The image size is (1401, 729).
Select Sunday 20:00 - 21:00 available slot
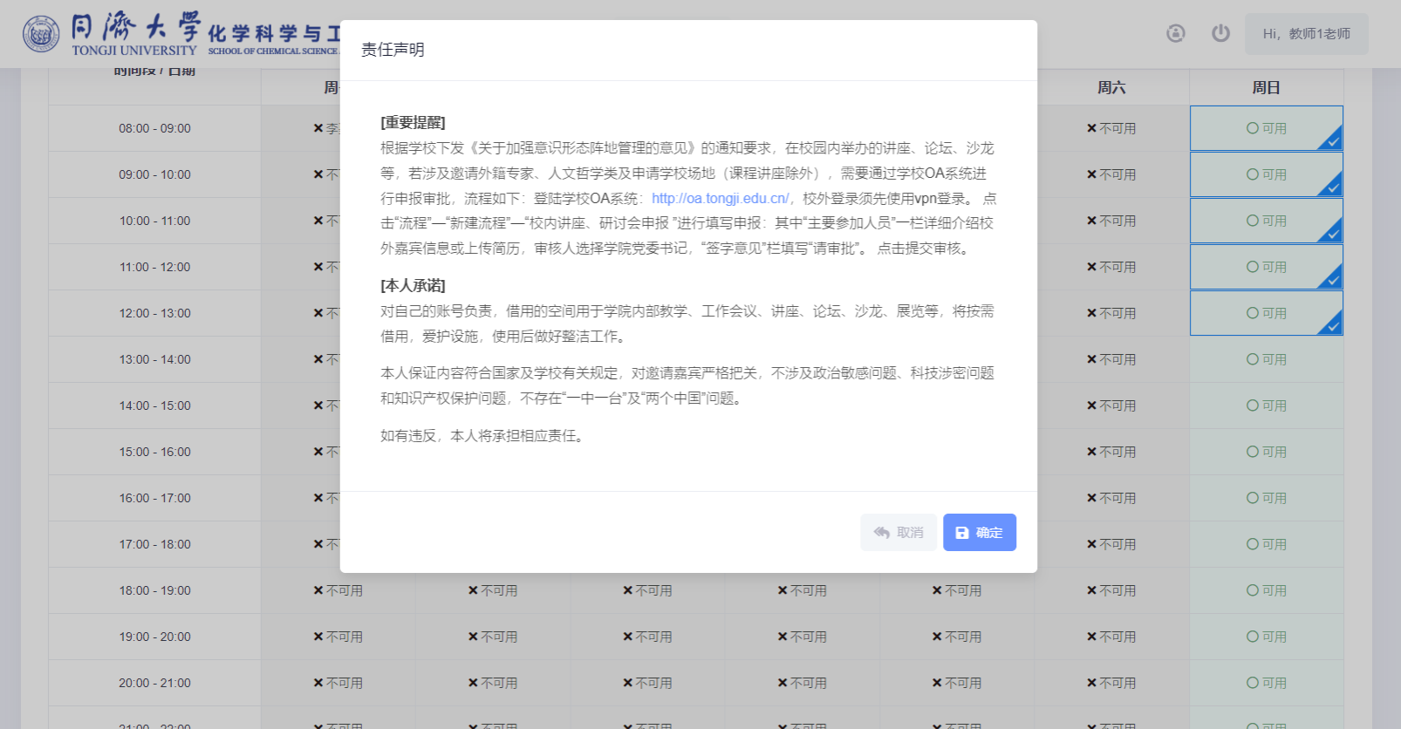tap(1266, 683)
